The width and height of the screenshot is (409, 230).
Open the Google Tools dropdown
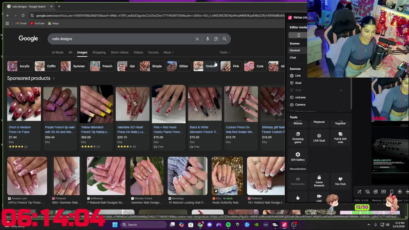pyautogui.click(x=225, y=52)
